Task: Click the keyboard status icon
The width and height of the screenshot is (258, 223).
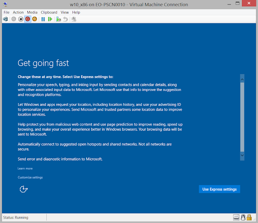Action: (x=236, y=217)
